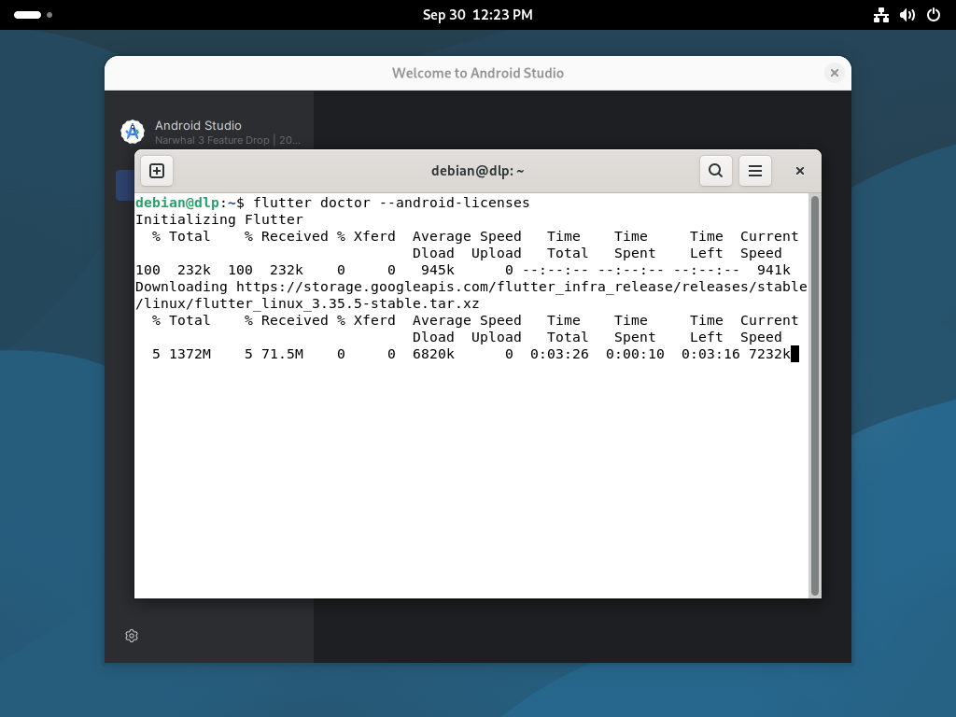
Task: Click the volume speaker icon
Action: [x=907, y=15]
